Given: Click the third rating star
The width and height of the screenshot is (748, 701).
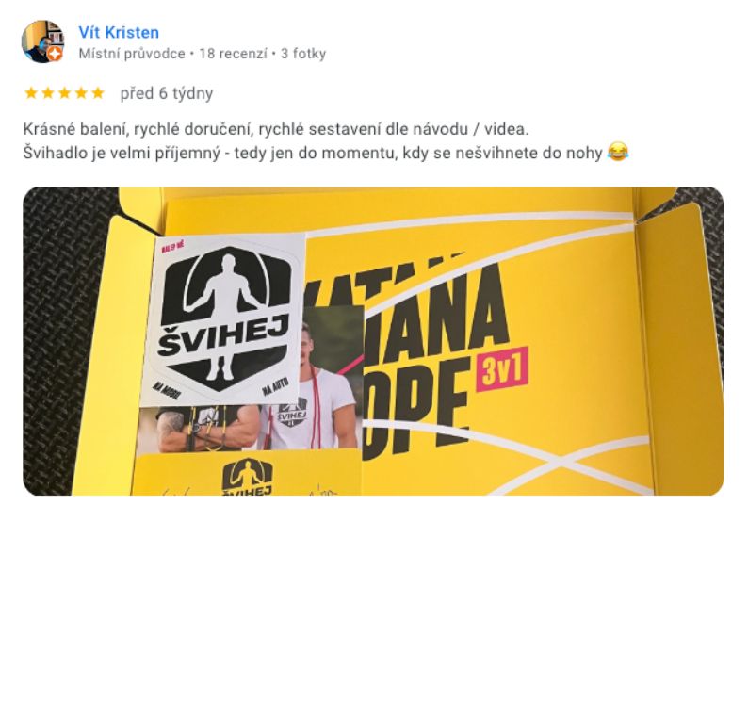Looking at the screenshot, I should [x=64, y=92].
